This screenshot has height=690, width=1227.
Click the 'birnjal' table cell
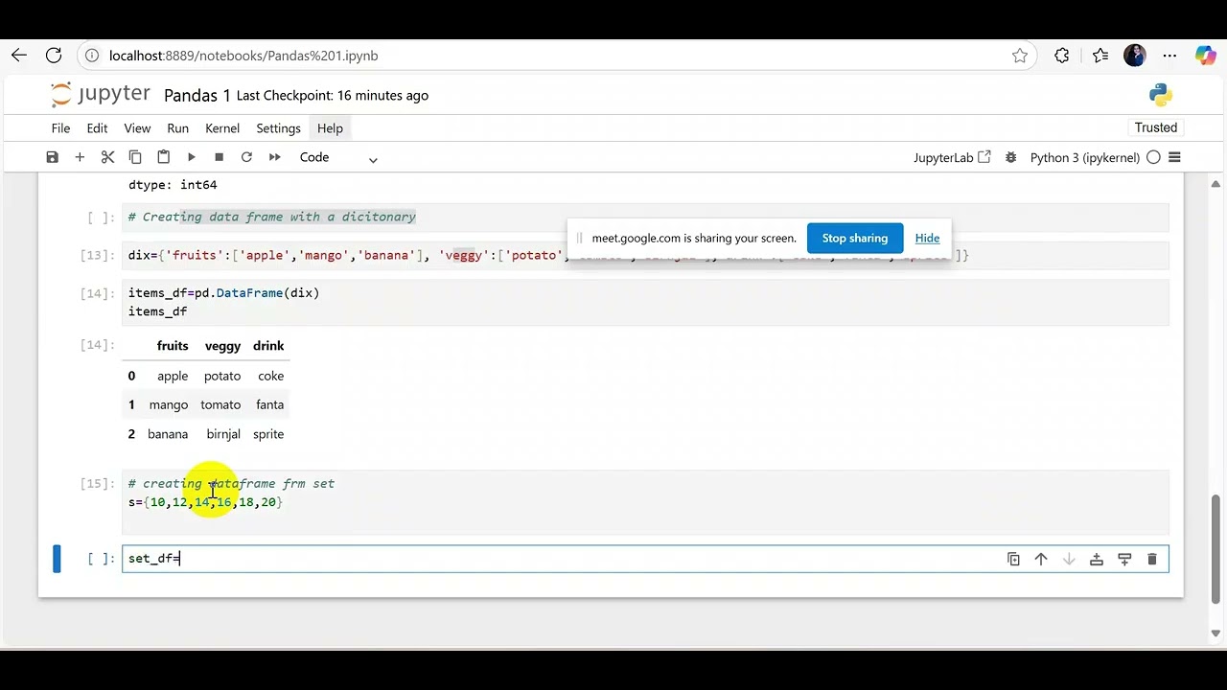[x=223, y=434]
